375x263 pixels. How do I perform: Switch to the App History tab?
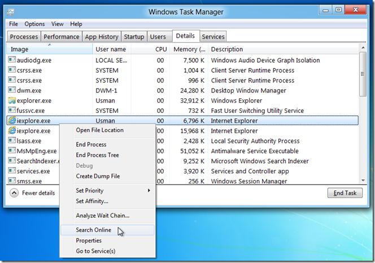point(102,37)
